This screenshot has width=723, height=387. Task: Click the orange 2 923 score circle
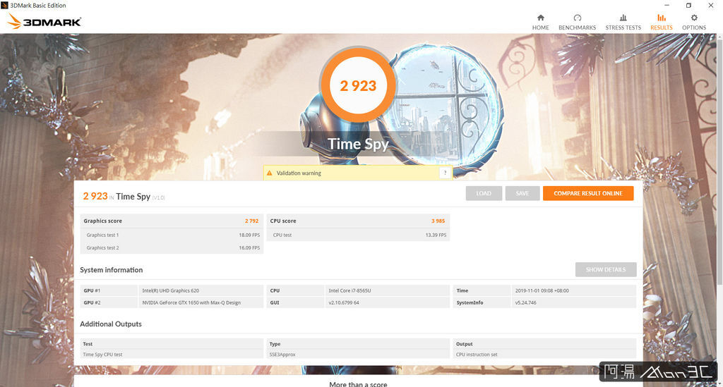point(358,85)
